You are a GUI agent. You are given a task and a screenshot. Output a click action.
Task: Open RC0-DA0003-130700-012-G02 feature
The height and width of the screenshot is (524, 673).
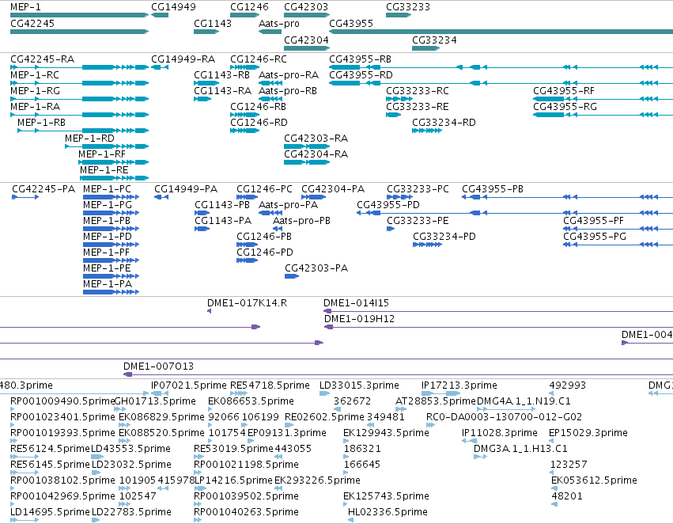[430, 425]
